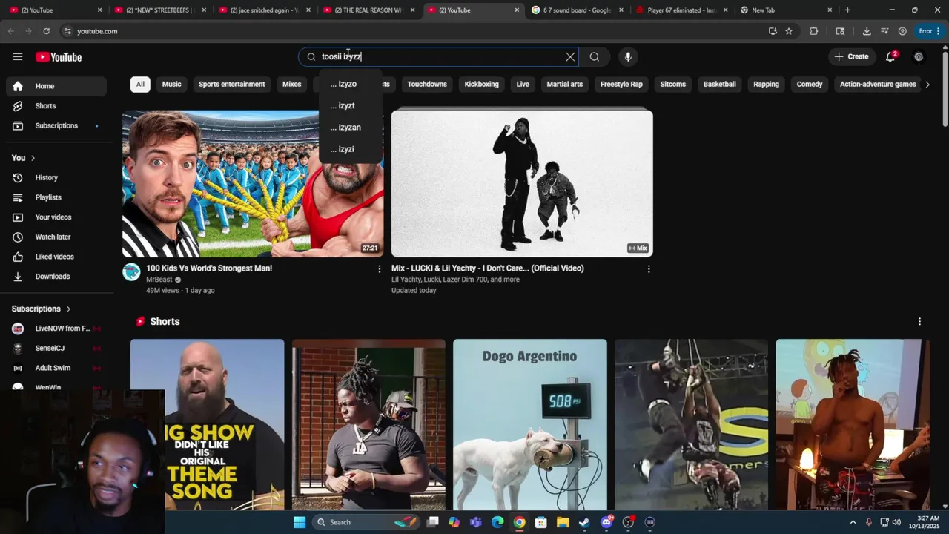Click in the YouTube search field
The height and width of the screenshot is (534, 949).
coord(437,57)
